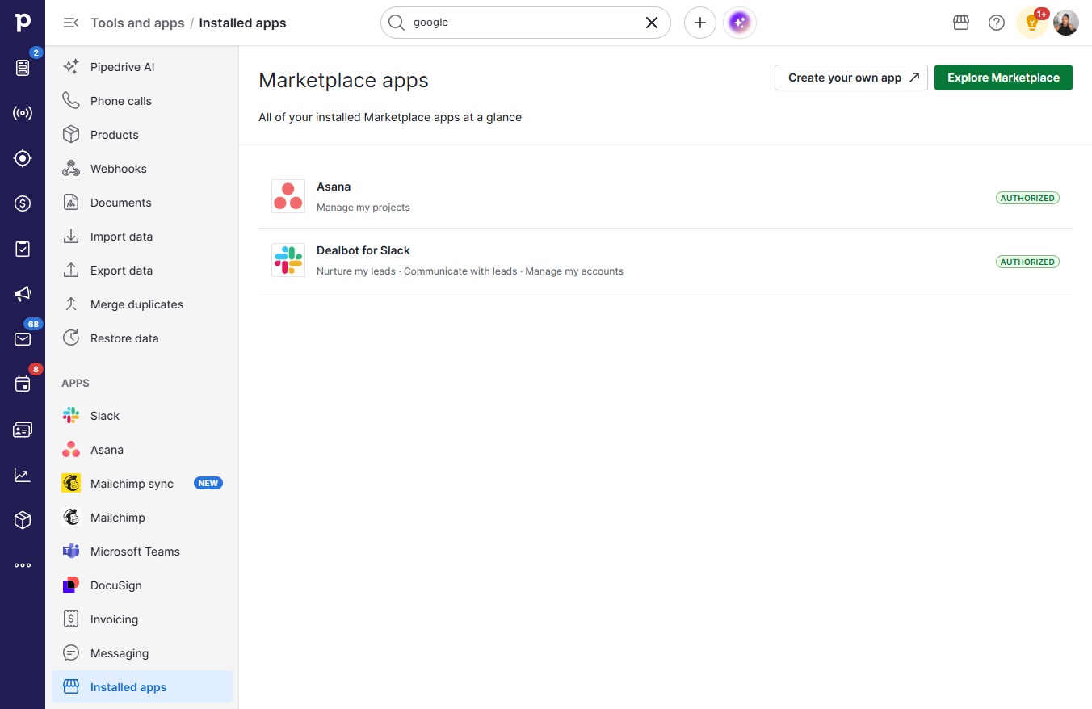
Task: Open the target-shaped icon in left rail
Action: pyautogui.click(x=23, y=158)
